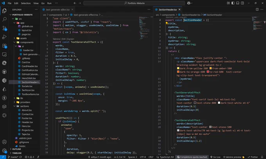The width and height of the screenshot is (266, 159).
Task: Go forward using the navigation arrow
Action: coord(80,3)
